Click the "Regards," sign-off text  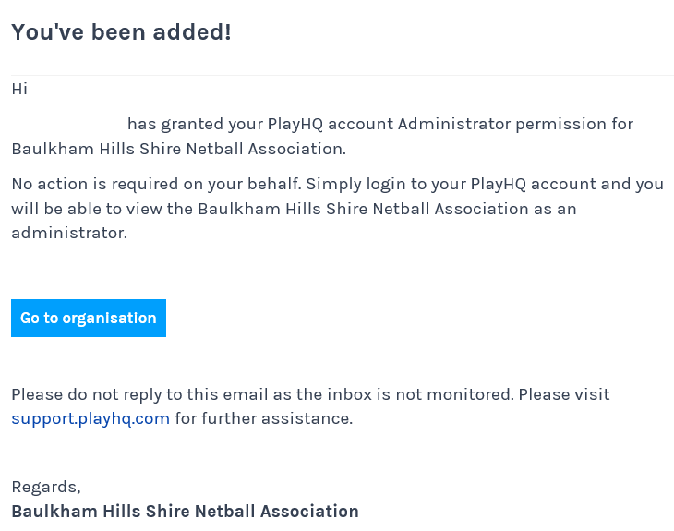(x=46, y=487)
